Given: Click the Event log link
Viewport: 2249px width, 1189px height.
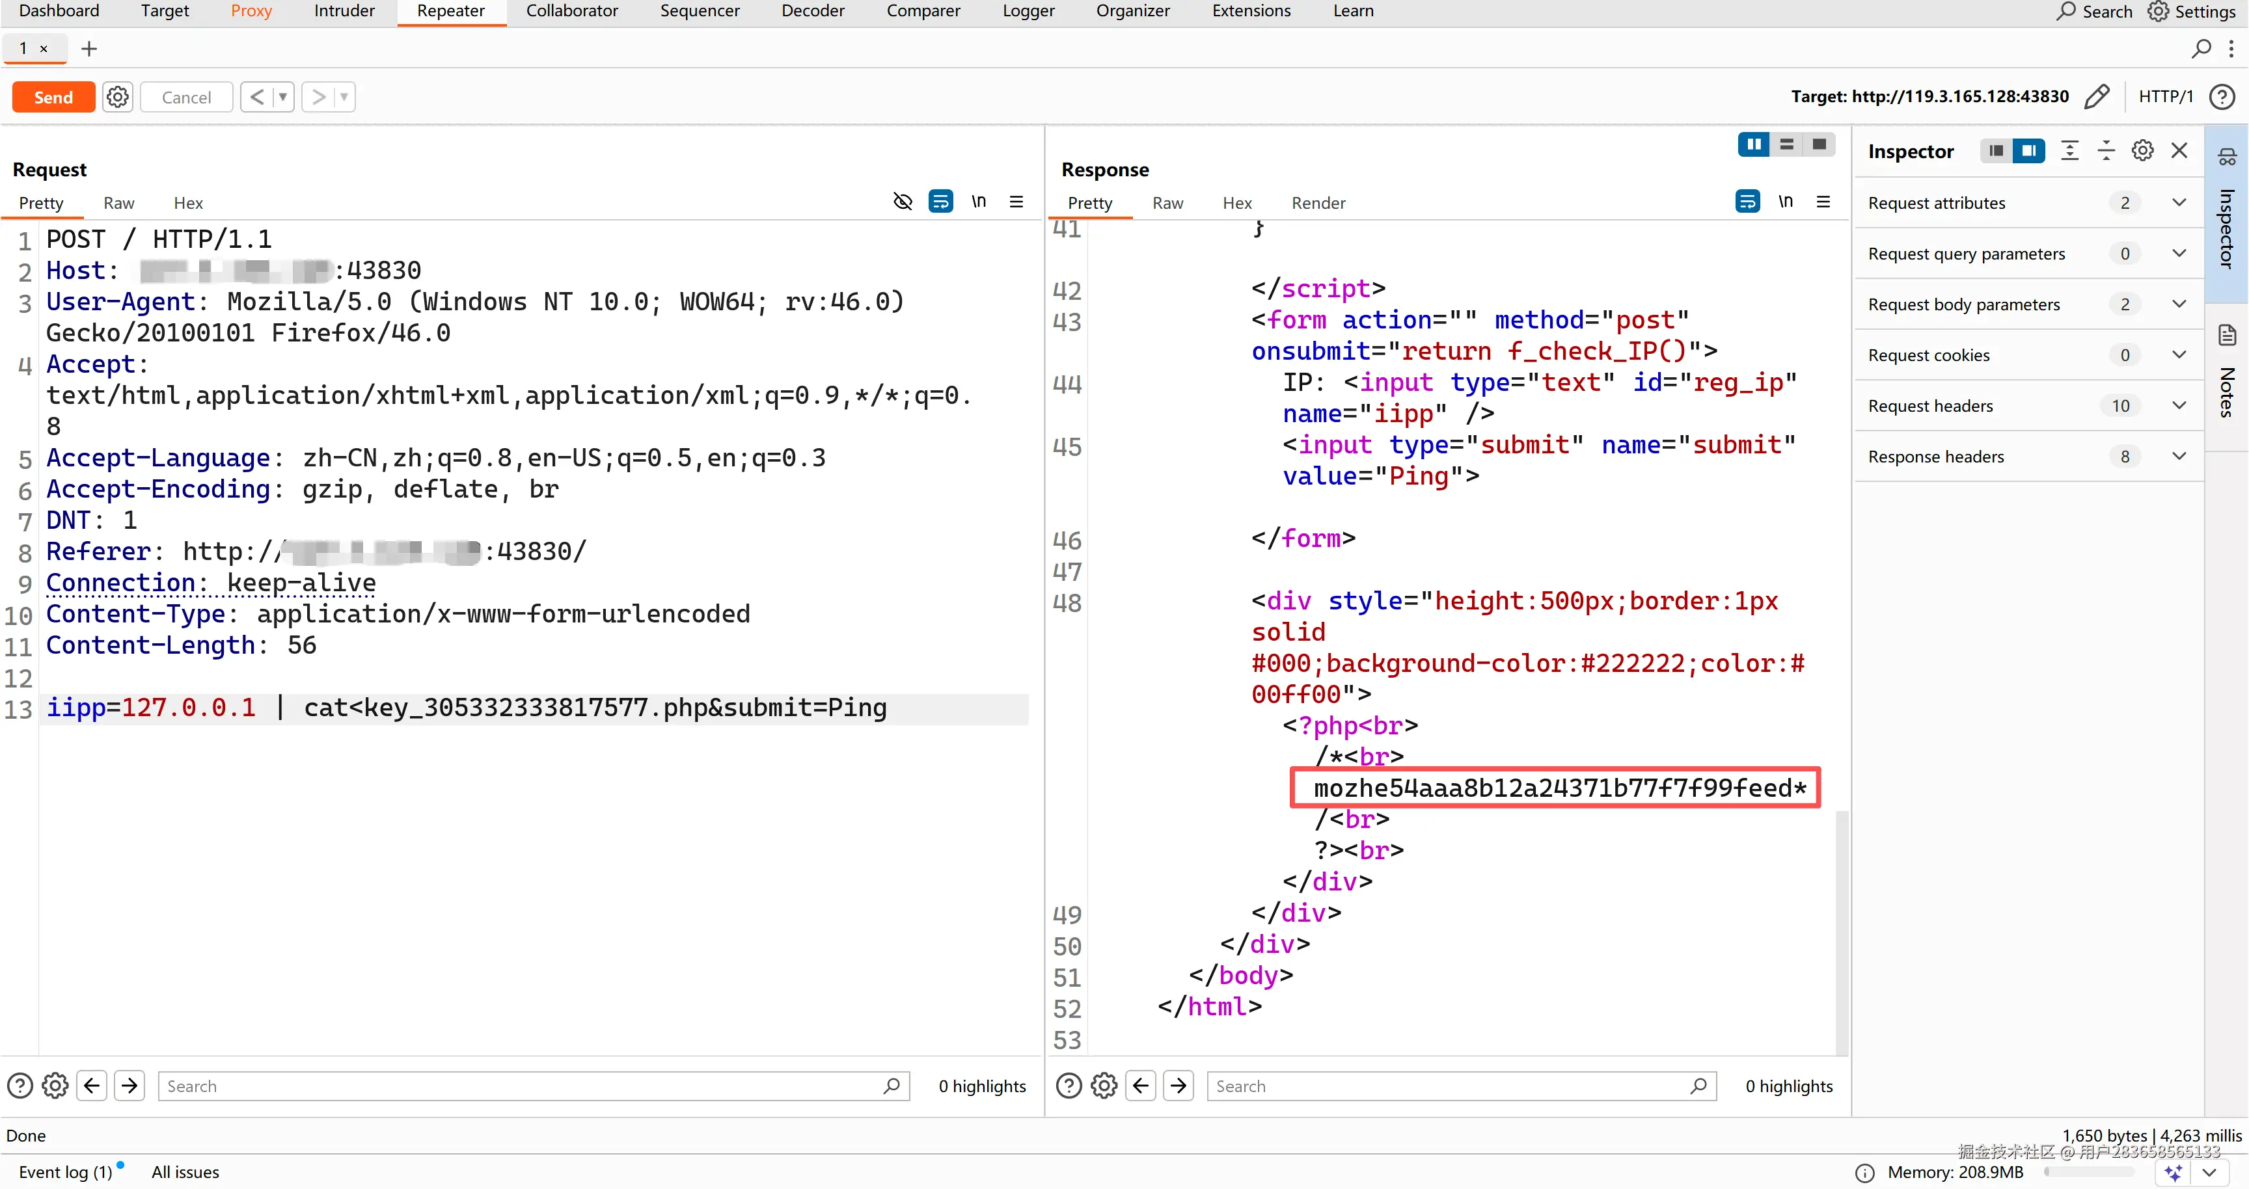Looking at the screenshot, I should click(x=66, y=1171).
